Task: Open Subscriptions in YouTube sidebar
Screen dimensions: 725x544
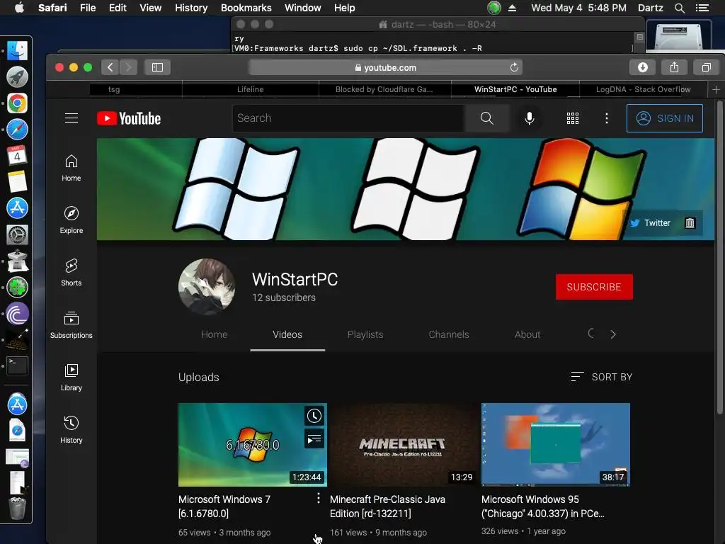Action: coord(72,324)
